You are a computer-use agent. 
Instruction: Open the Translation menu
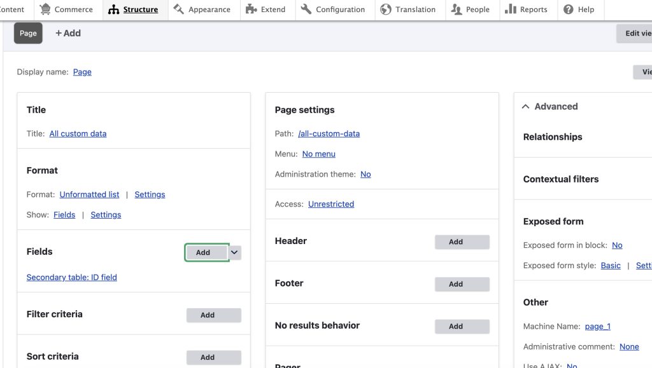click(410, 10)
